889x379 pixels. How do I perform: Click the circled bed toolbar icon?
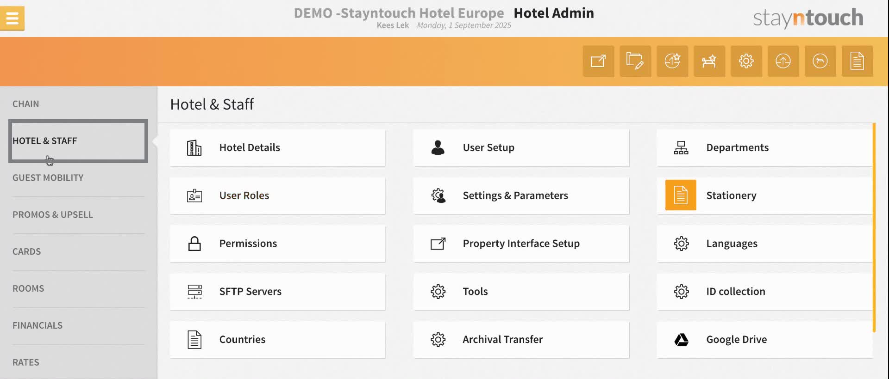pyautogui.click(x=820, y=61)
